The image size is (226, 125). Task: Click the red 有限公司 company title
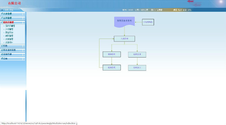14,3
